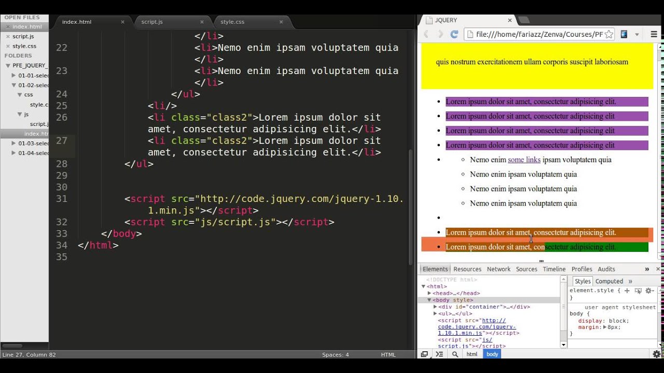
Task: Toggle element state icon in Styles pane
Action: pos(638,291)
